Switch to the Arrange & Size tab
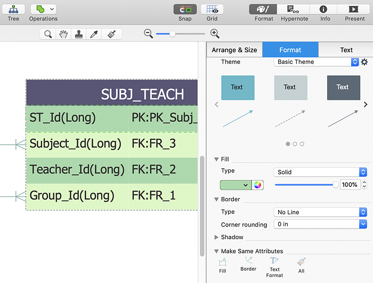Image resolution: width=373 pixels, height=283 pixels. [x=234, y=50]
